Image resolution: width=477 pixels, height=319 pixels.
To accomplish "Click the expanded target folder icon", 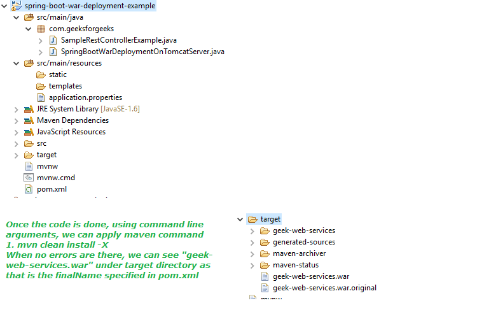I will 252,219.
